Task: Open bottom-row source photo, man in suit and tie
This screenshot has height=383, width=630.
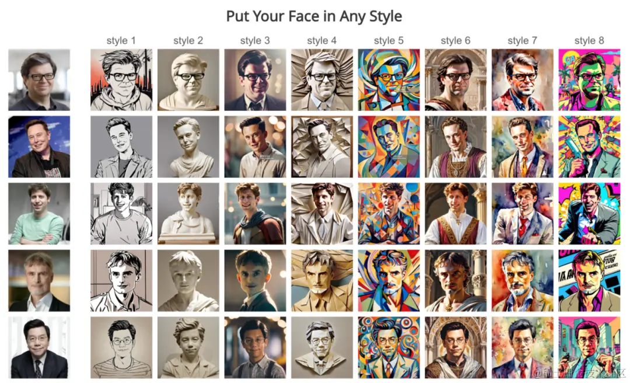Action: coord(39,347)
